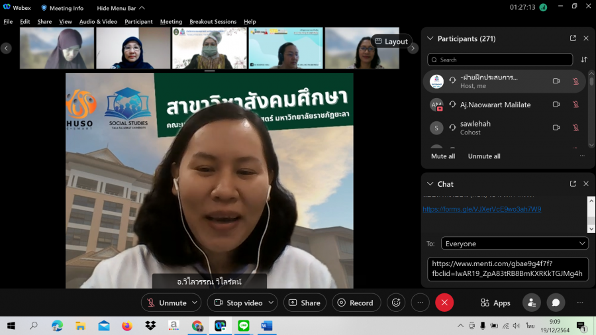Viewport: 596px width, 335px height.
Task: Open Apps in the meeting toolbar
Action: click(495, 303)
